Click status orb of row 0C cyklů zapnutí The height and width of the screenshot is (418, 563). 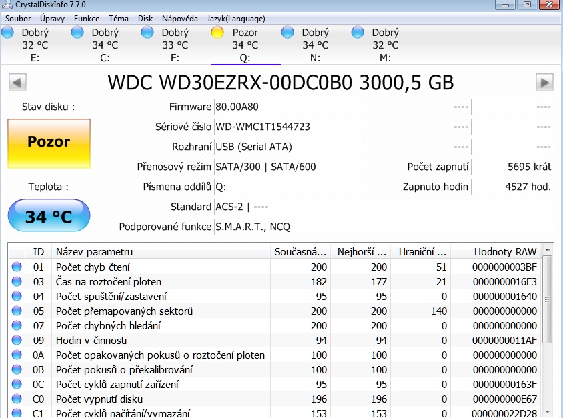pos(17,384)
